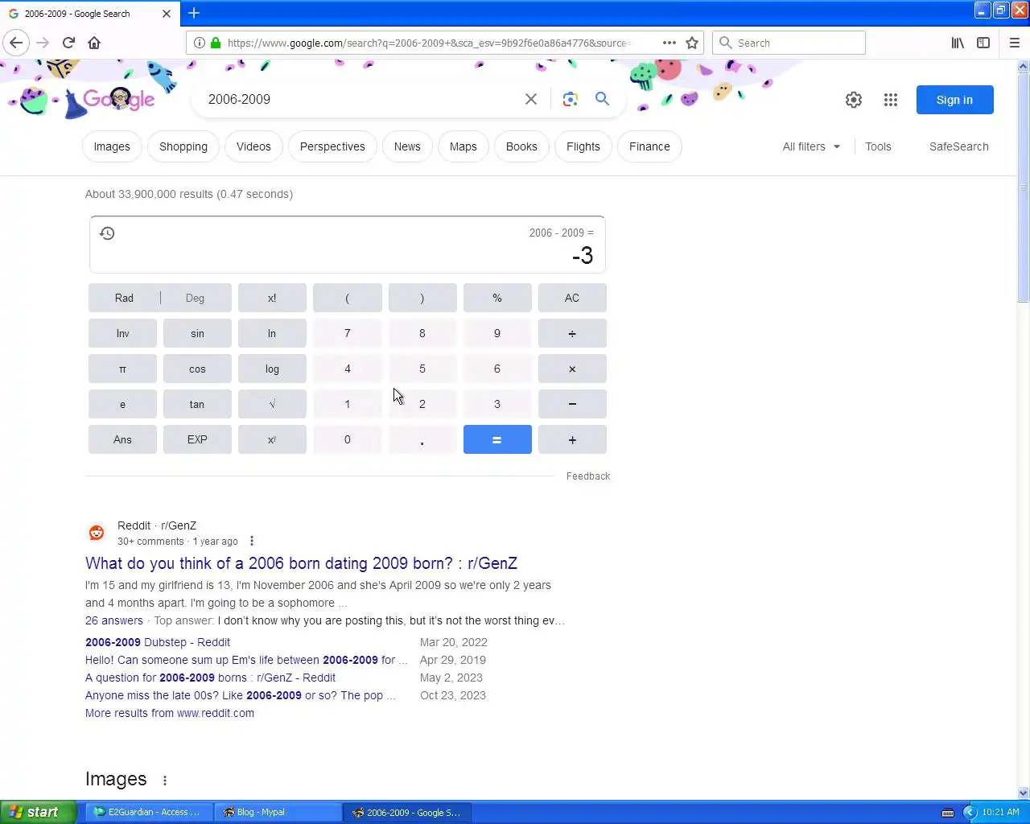Open the browser home page icon

(x=94, y=43)
